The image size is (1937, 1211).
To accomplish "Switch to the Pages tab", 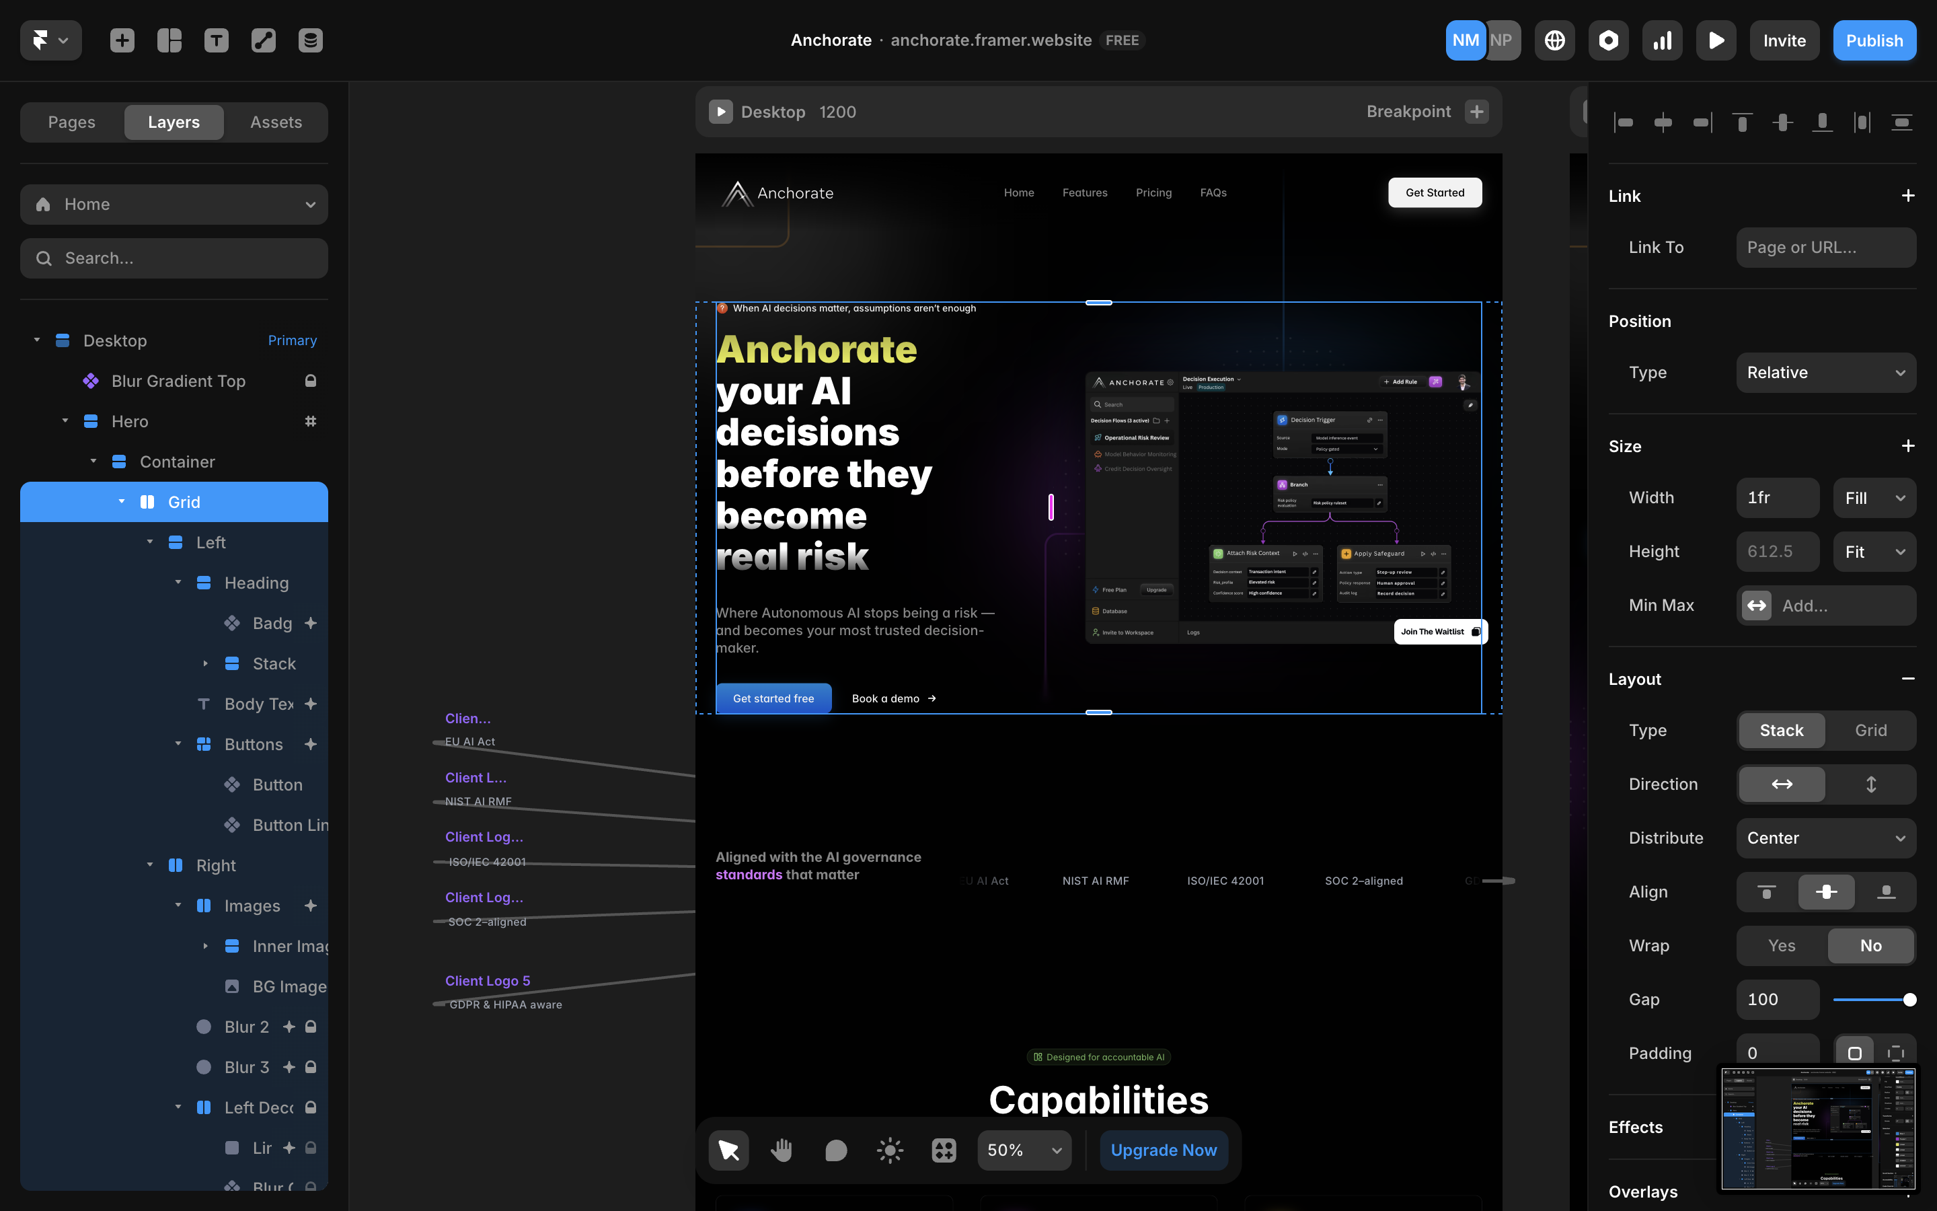I will 71,122.
